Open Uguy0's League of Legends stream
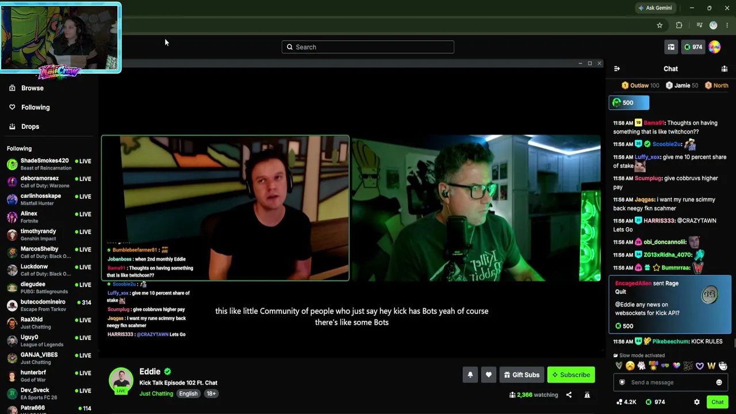Image resolution: width=736 pixels, height=414 pixels. [x=49, y=340]
